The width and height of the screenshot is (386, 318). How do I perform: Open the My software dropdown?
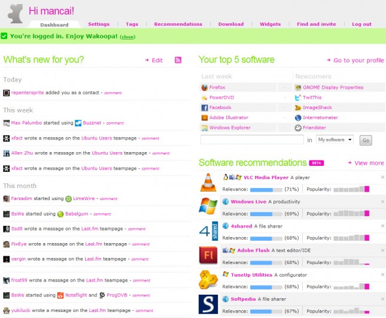[335, 140]
